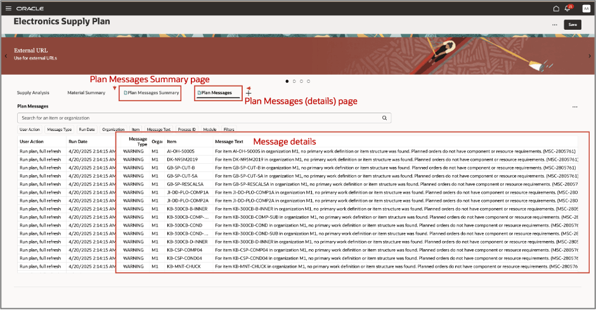Screen dimensions: 596x310
Task: Open the Organization filter chip
Action: (x=113, y=130)
